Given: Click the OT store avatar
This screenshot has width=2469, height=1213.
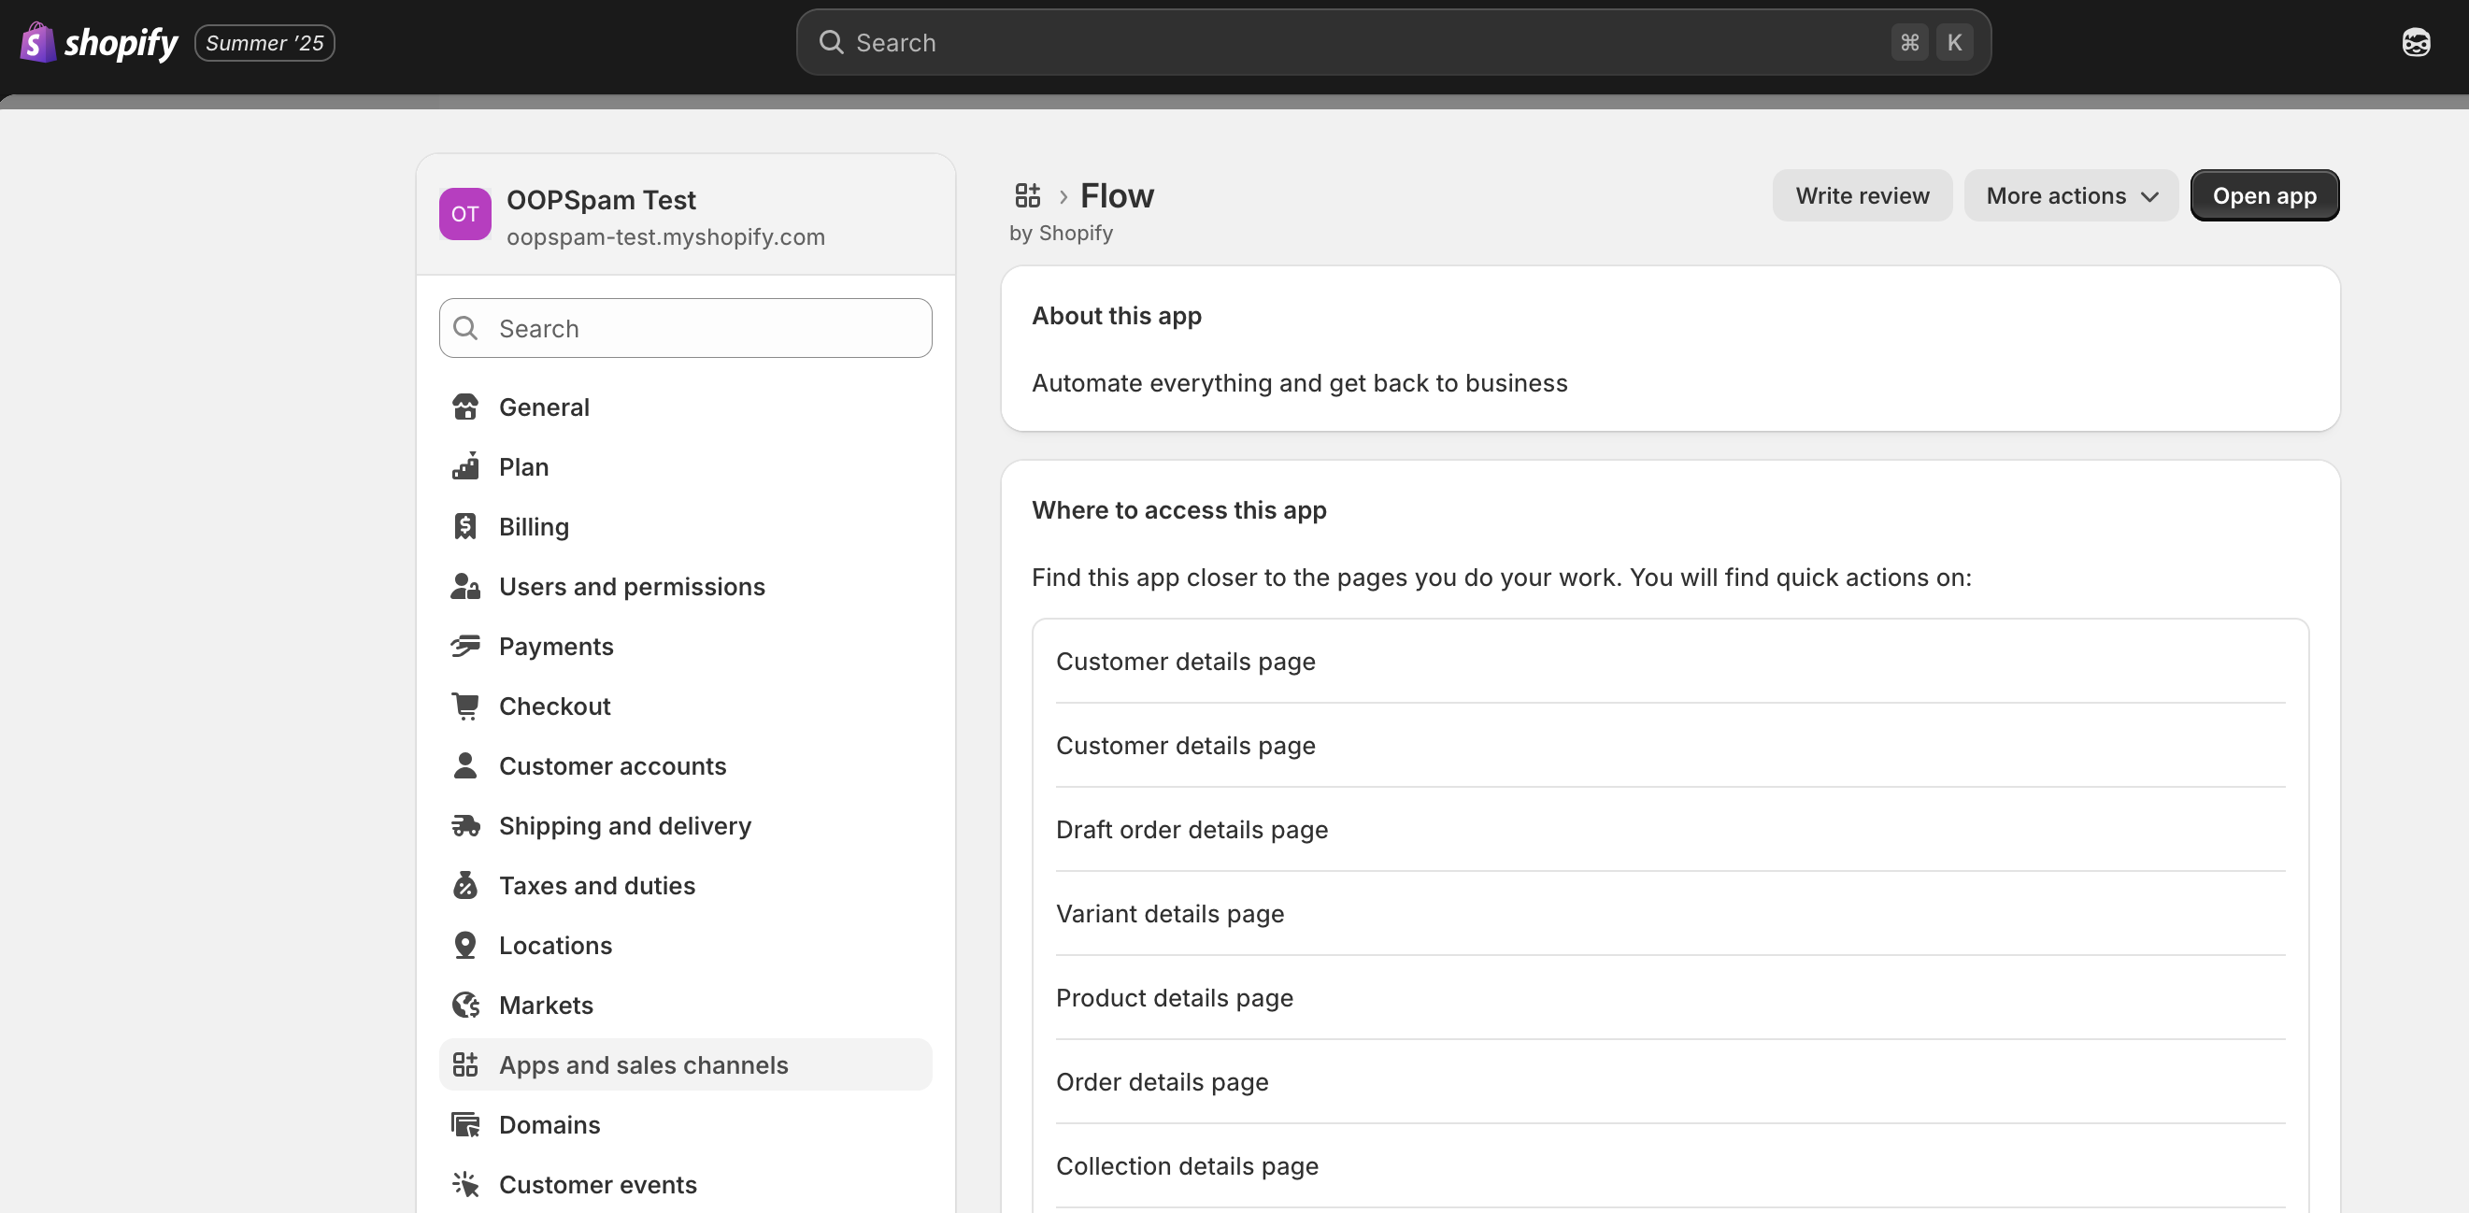Looking at the screenshot, I should click(464, 214).
